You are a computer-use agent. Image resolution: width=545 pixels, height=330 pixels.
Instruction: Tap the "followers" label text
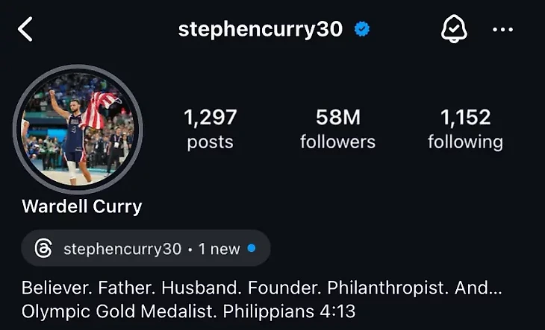(x=338, y=142)
